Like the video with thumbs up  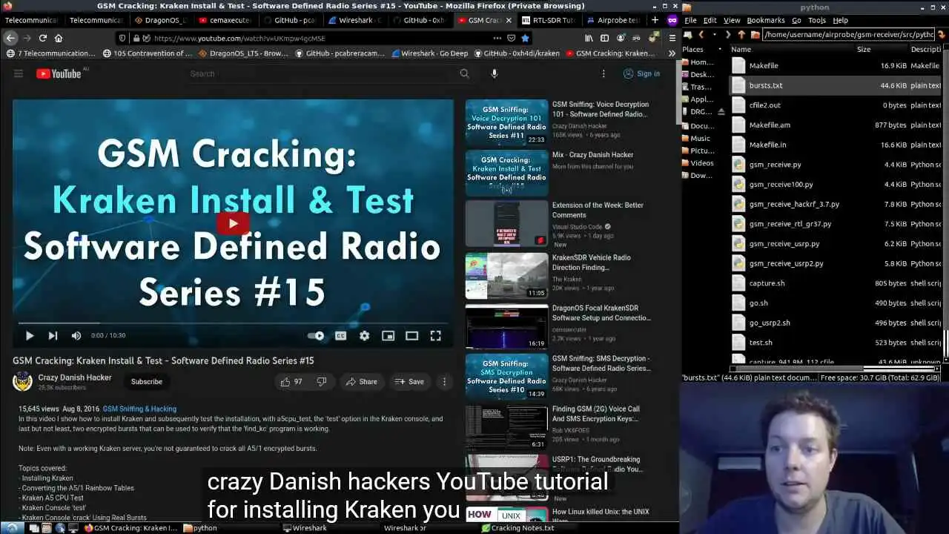tap(291, 381)
